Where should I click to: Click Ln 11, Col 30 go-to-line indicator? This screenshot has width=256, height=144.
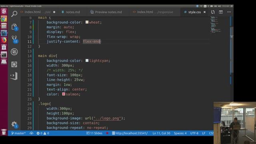161,133
